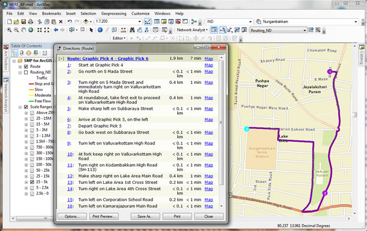Click the Save As button in Directions
Viewport: 367px width, 231px height.
coord(145,216)
